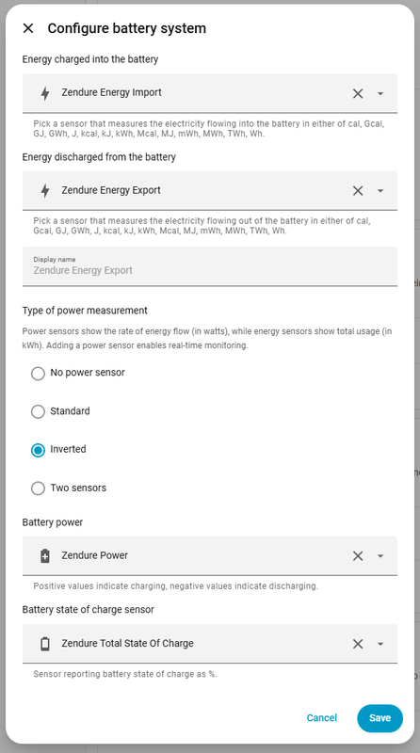Click the lightning icon beside Zendure Energy Export
The width and height of the screenshot is (420, 753).
click(45, 191)
